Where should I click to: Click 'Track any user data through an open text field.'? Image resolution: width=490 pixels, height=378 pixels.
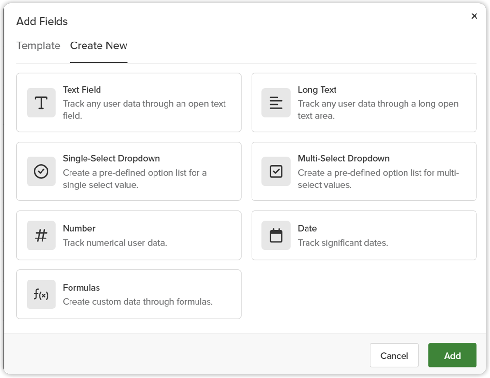click(x=144, y=110)
